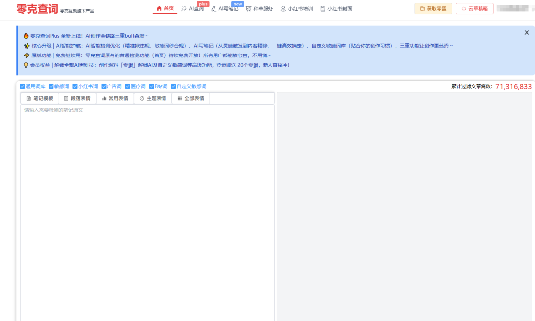Select the 常用表情 chart icon

coord(104,98)
